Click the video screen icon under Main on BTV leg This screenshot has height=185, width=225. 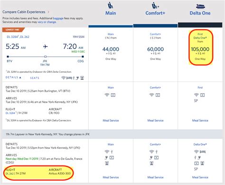[x=113, y=95]
